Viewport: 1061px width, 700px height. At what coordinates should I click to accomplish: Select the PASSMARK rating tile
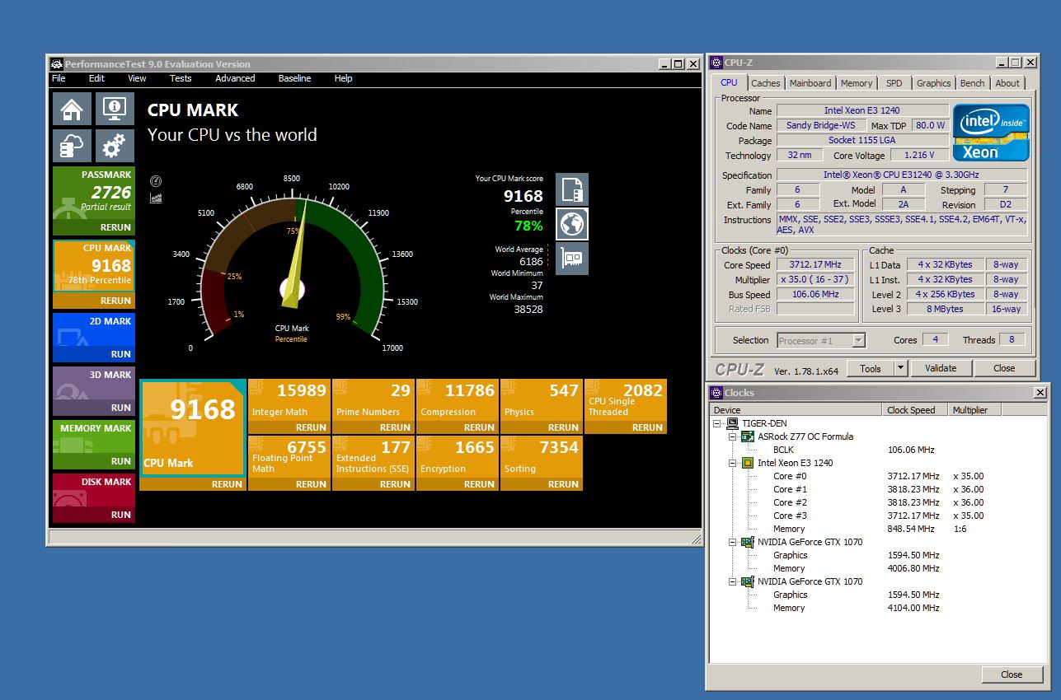pos(94,201)
